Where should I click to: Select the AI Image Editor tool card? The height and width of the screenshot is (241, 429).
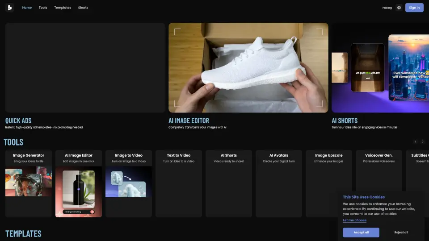tap(79, 183)
